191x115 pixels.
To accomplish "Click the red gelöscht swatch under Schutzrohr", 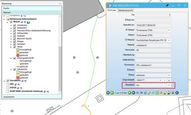I will tap(18, 78).
